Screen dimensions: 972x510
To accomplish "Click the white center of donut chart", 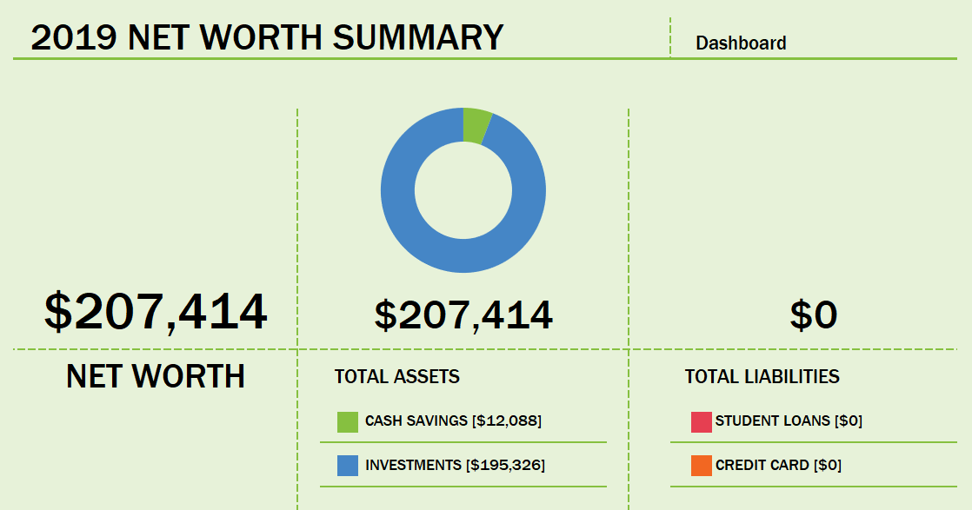I will [x=463, y=190].
